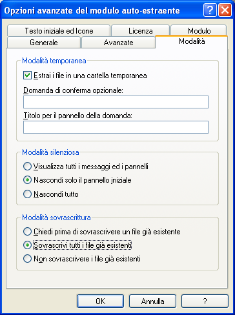This screenshot has width=235, height=315.
Task: Confirm settings with the OK button
Action: click(x=101, y=301)
